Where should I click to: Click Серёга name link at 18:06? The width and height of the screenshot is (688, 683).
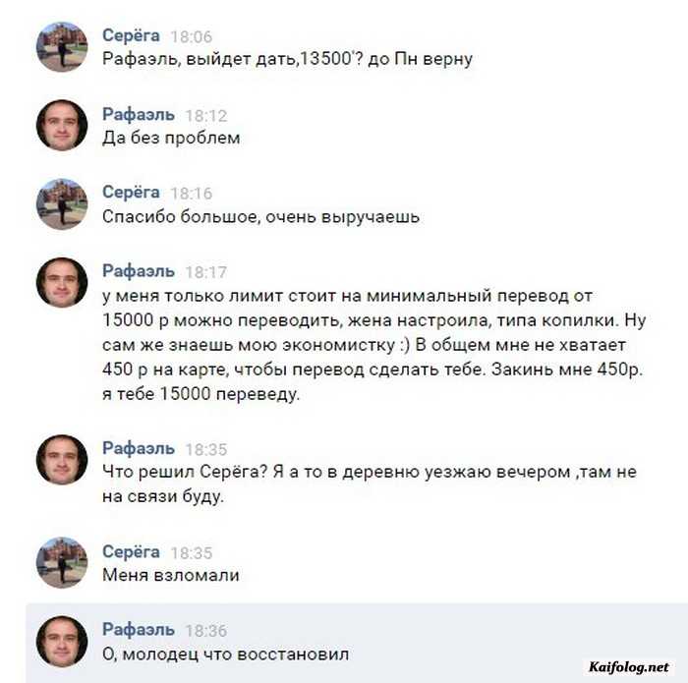point(131,35)
